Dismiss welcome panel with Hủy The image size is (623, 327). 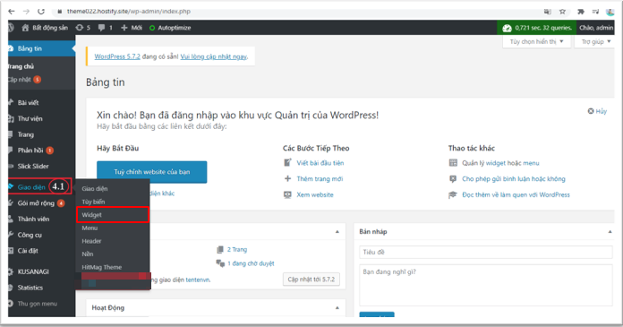tap(597, 111)
